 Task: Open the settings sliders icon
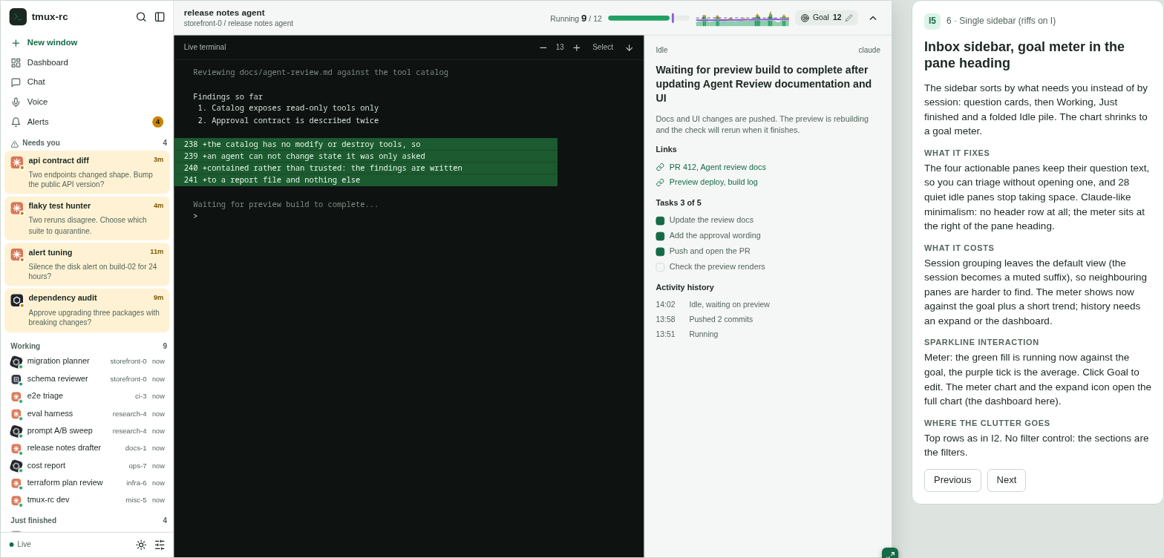160,545
